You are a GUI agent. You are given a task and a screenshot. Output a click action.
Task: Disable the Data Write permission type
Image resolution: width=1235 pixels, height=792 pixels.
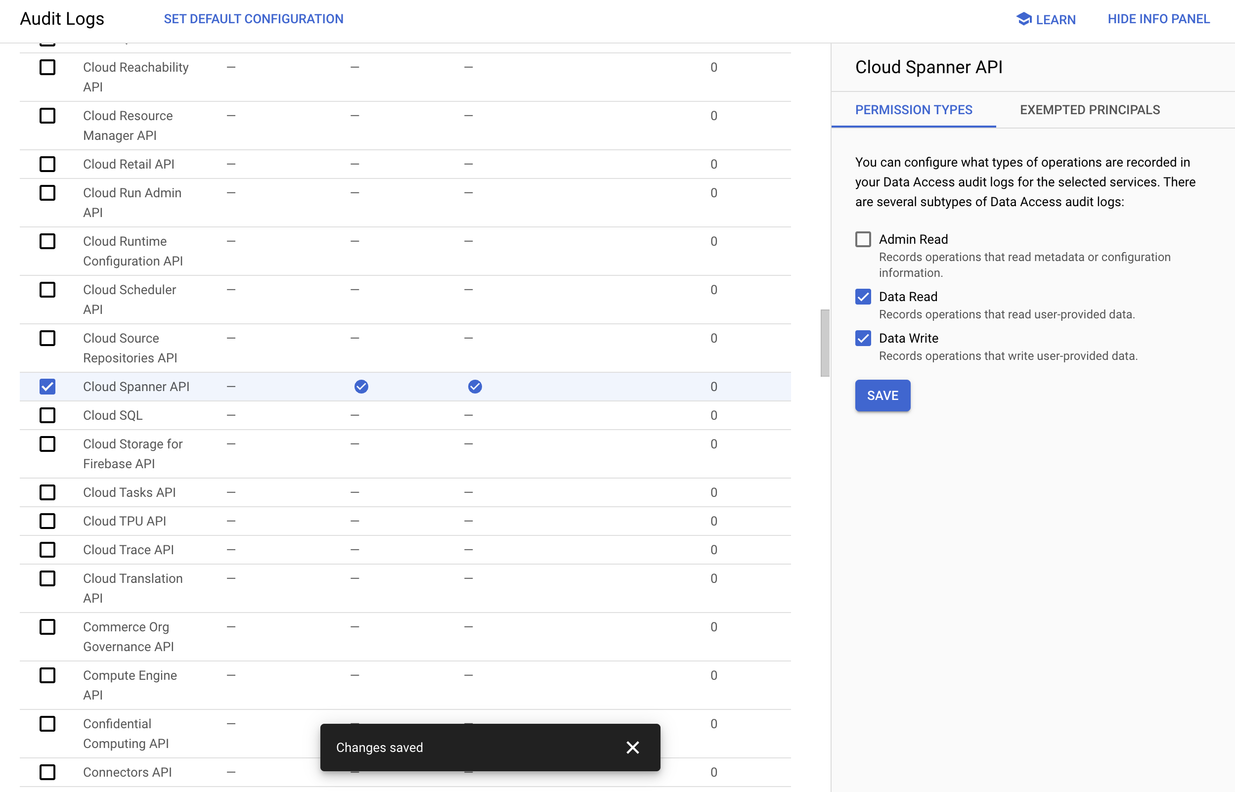pos(863,338)
